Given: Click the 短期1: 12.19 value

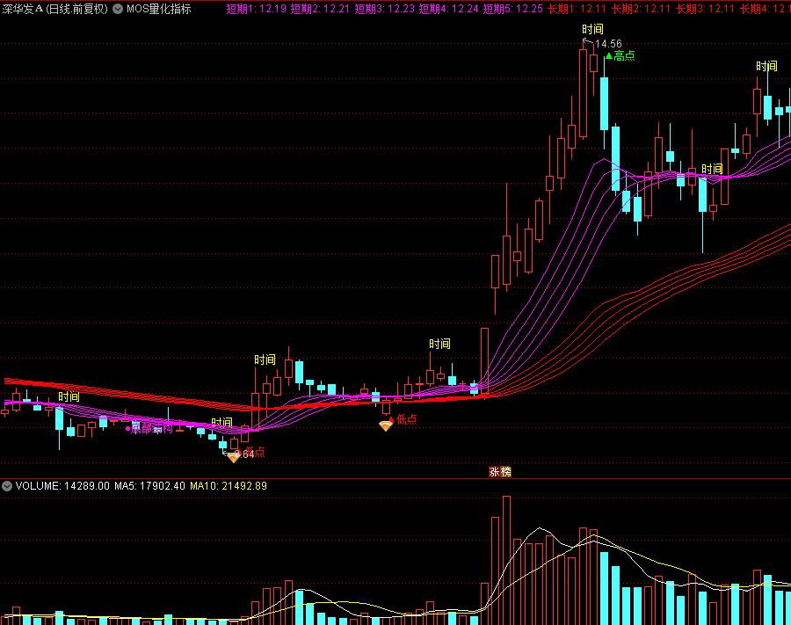Looking at the screenshot, I should pyautogui.click(x=257, y=9).
